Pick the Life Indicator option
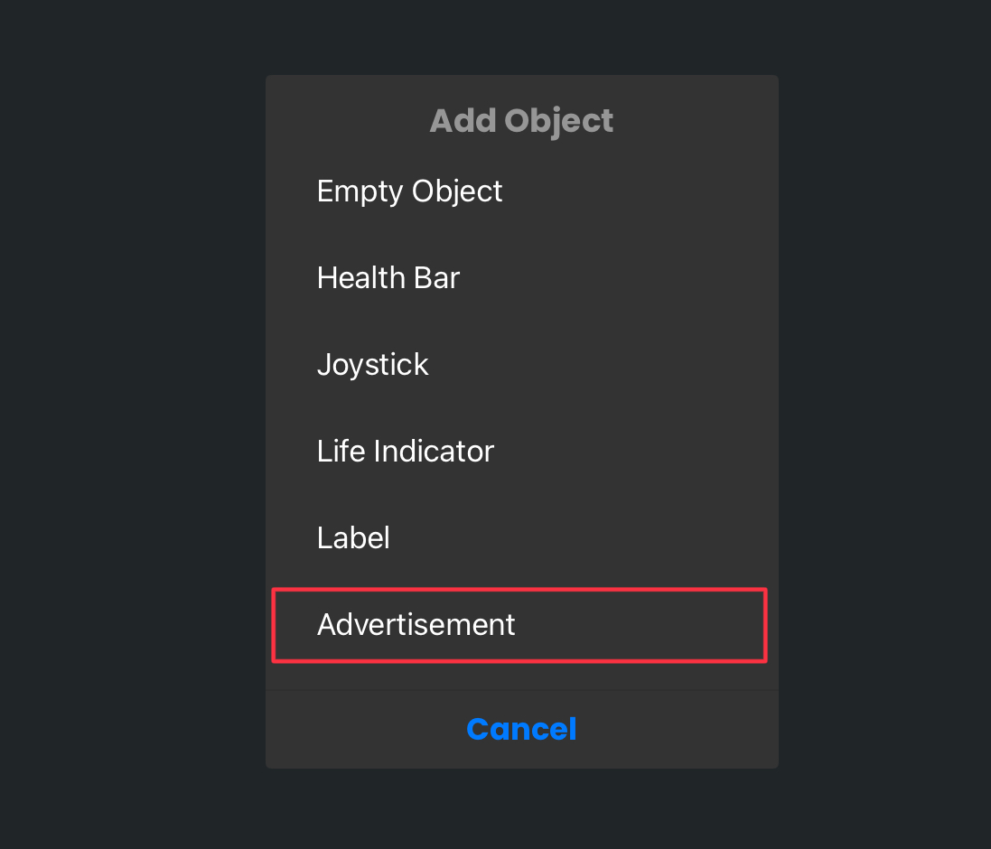991x849 pixels. tap(521, 451)
